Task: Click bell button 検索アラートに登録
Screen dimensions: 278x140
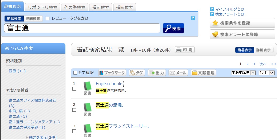Action: 242,34
